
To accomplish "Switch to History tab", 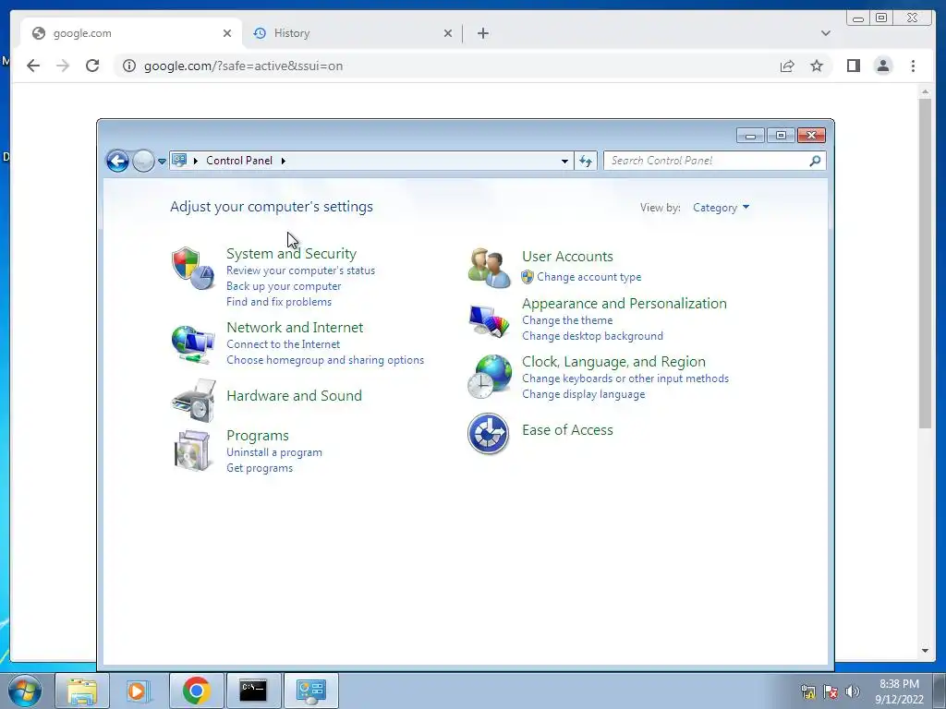I will click(353, 33).
